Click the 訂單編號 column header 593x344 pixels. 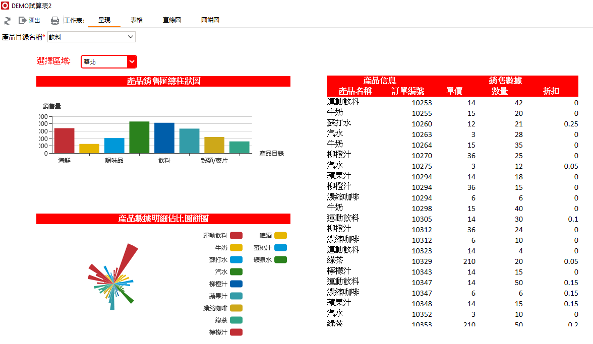click(407, 91)
